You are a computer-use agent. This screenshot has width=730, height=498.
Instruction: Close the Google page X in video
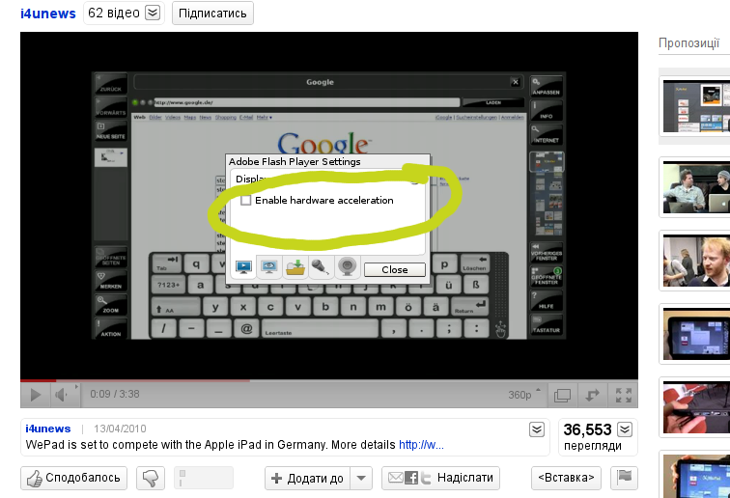(516, 82)
